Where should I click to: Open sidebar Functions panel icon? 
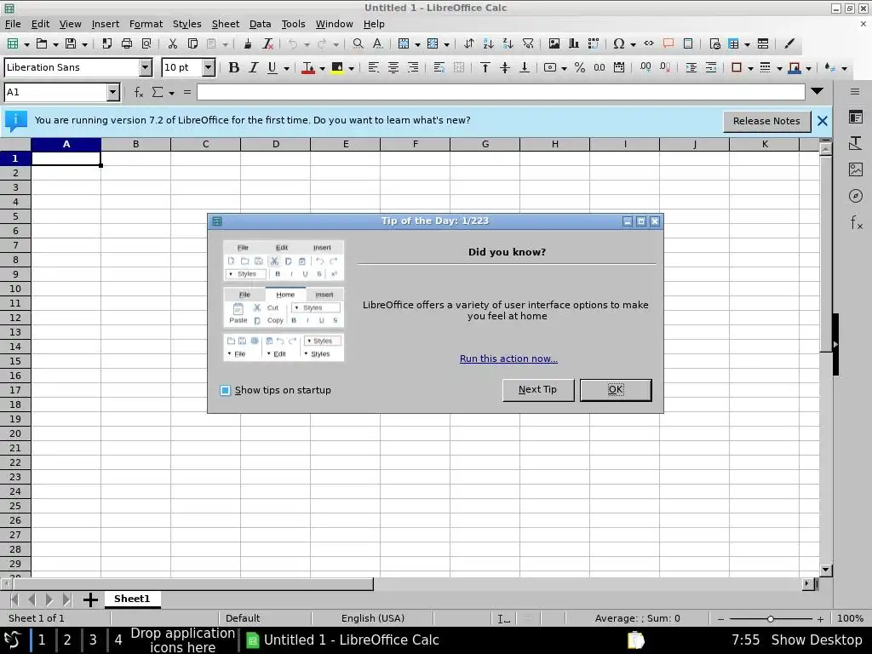[855, 223]
